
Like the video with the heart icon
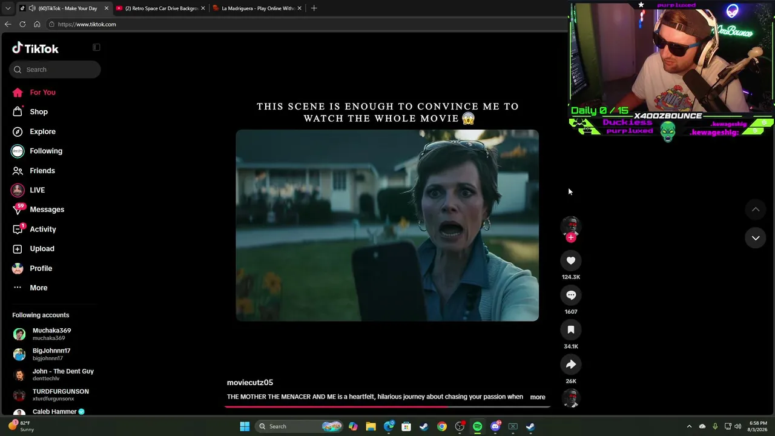coord(570,260)
